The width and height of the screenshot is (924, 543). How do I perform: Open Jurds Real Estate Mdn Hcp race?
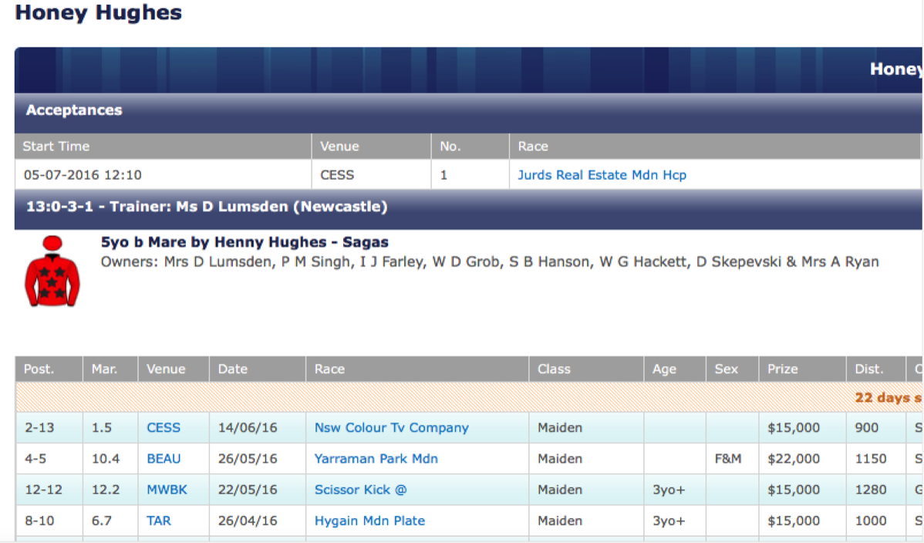pyautogui.click(x=602, y=175)
